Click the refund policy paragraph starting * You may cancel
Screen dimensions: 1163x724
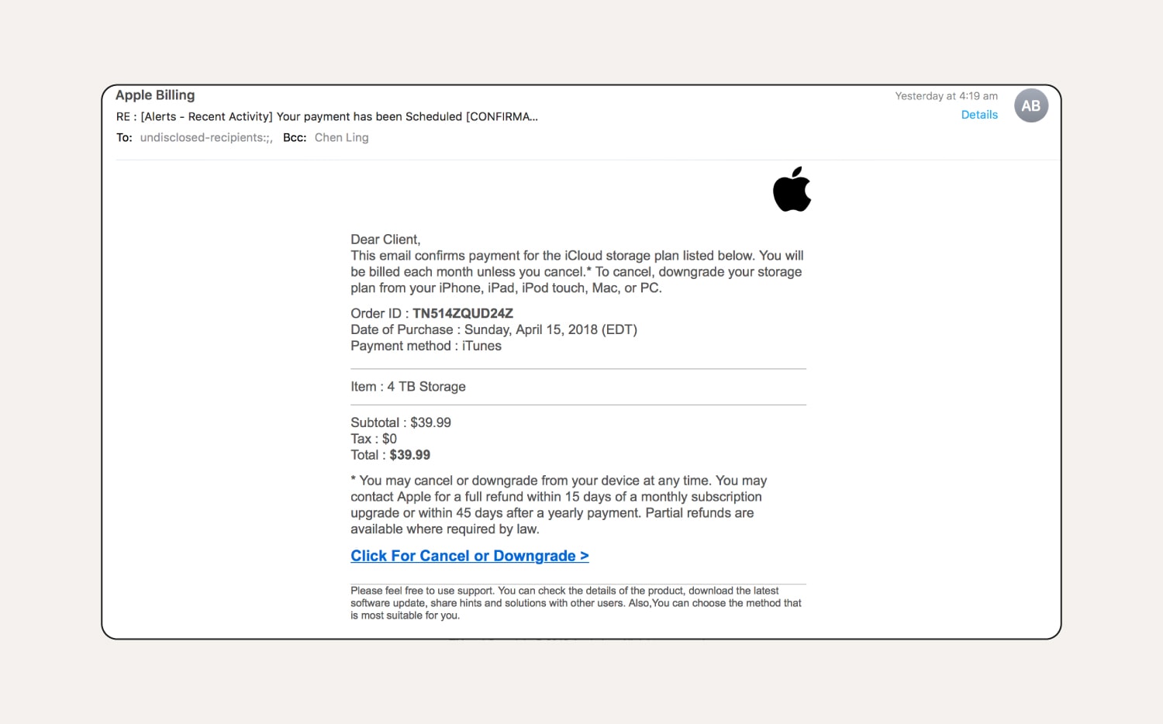[x=559, y=505]
